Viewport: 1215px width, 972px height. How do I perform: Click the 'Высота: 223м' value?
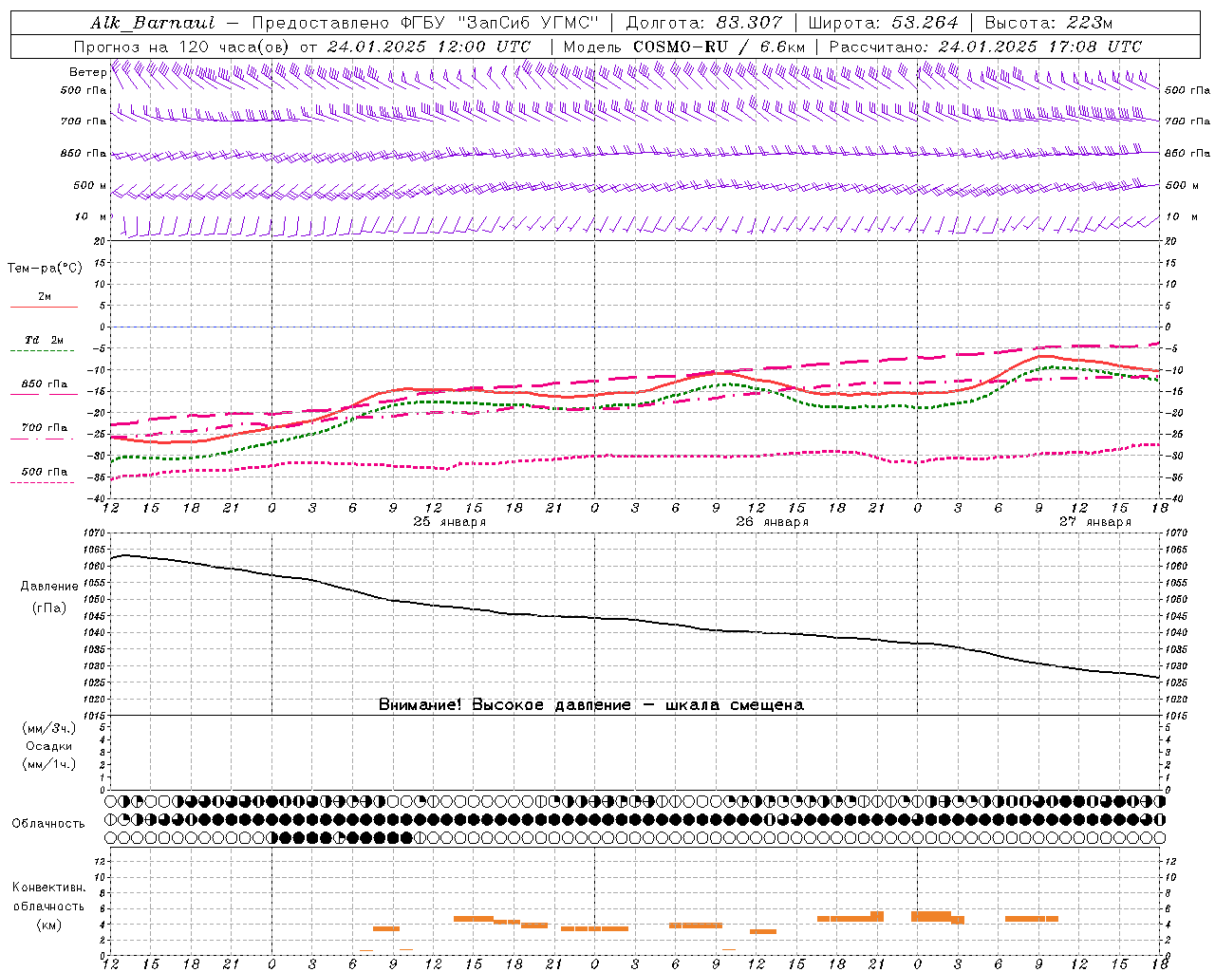1048,23
